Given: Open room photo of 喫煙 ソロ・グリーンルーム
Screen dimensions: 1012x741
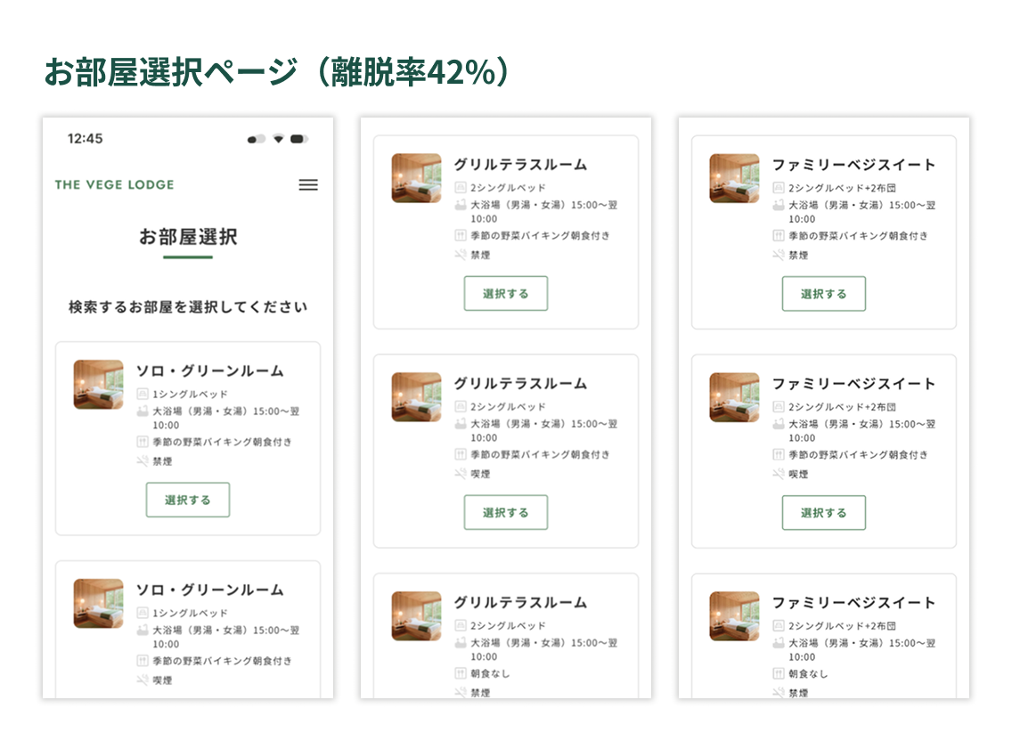Looking at the screenshot, I should point(99,604).
